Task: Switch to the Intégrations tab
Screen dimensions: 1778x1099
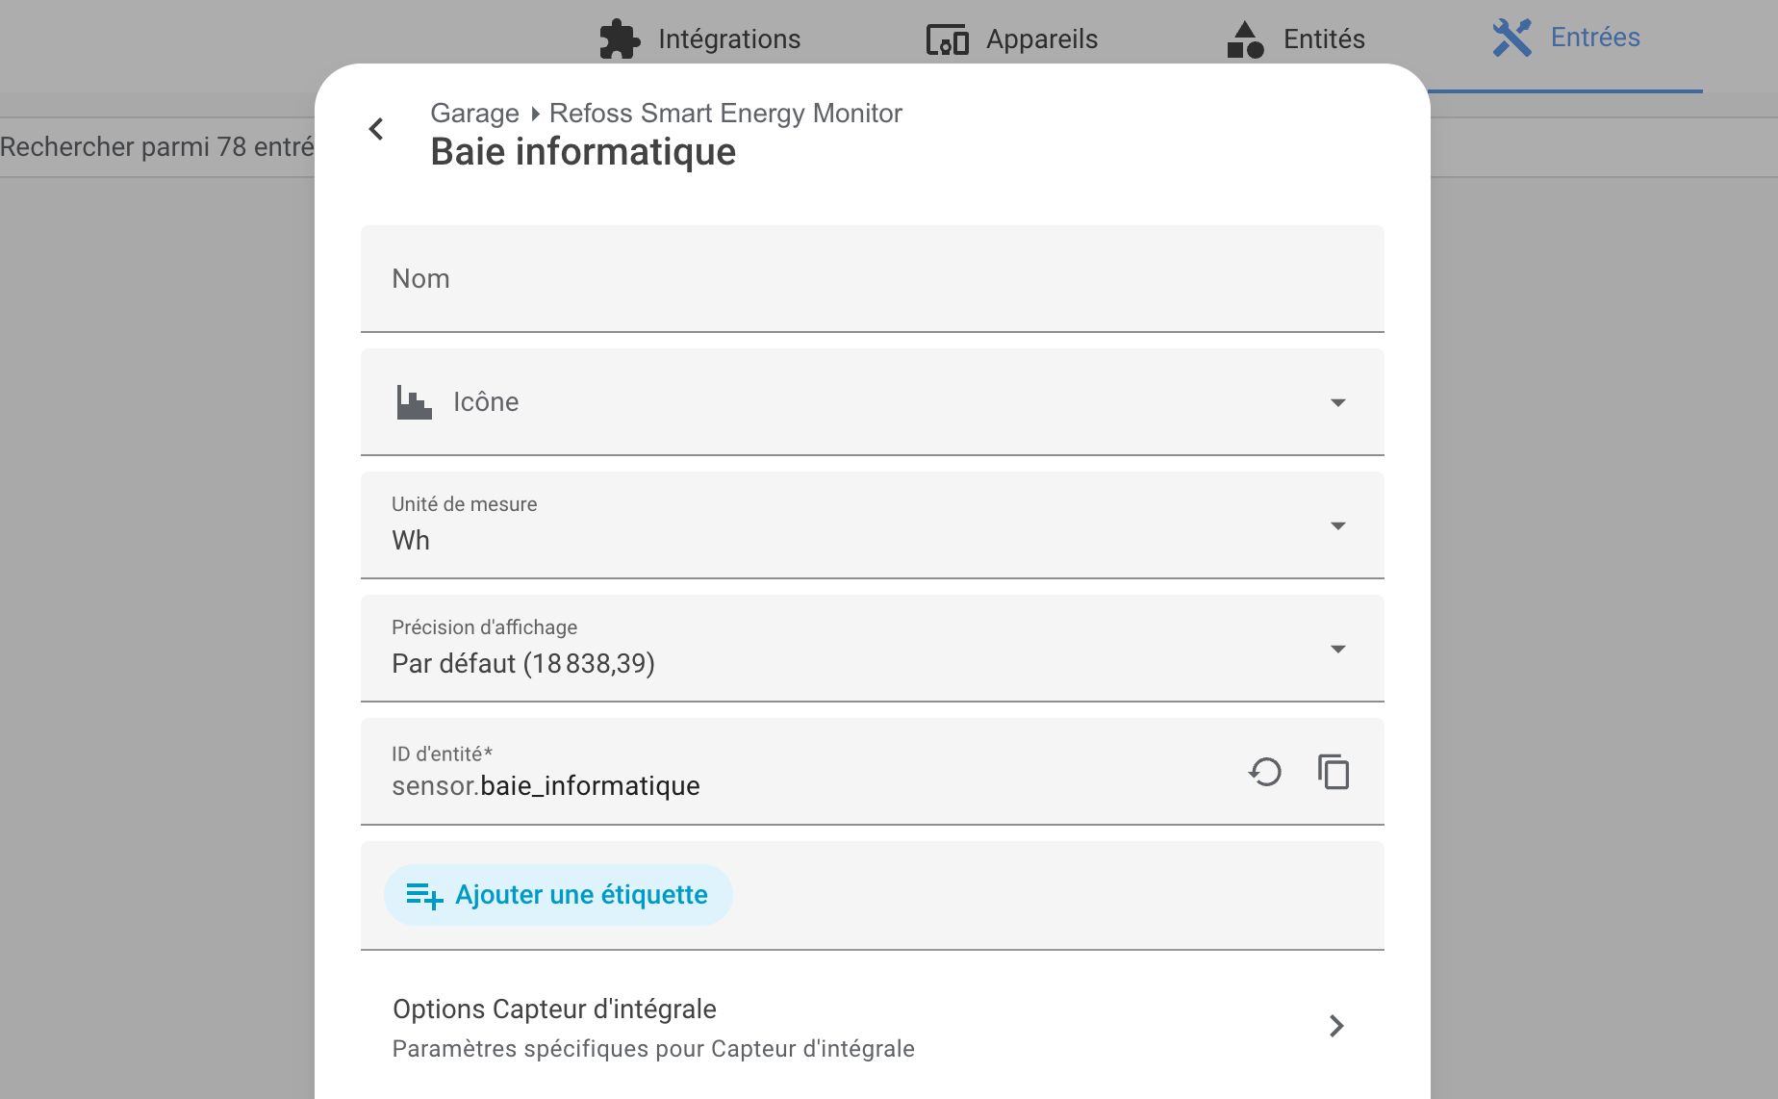Action: tap(728, 39)
